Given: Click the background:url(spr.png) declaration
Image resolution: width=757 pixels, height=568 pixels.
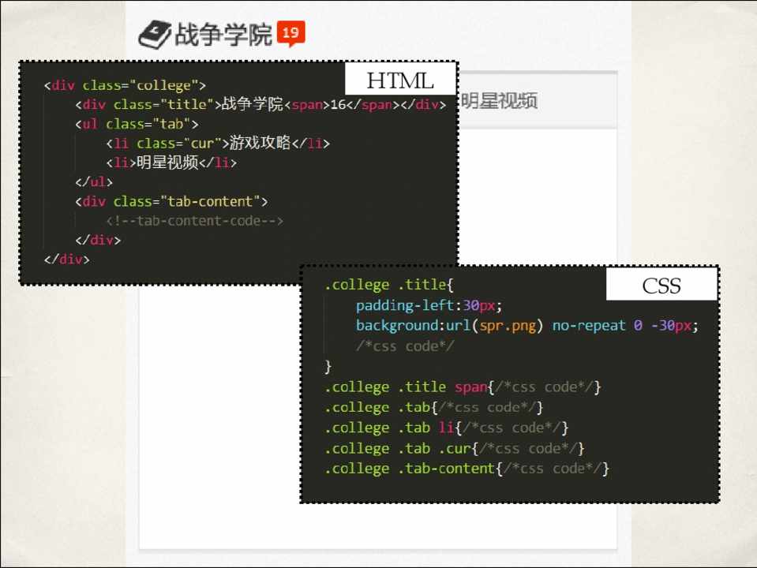Looking at the screenshot, I should coord(527,326).
